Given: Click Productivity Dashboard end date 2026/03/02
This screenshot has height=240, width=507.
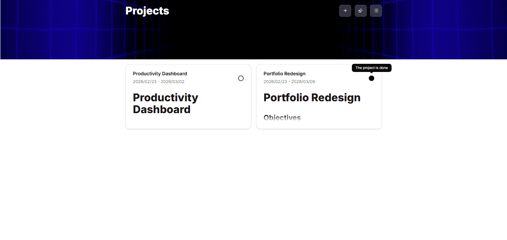Looking at the screenshot, I should (x=173, y=82).
